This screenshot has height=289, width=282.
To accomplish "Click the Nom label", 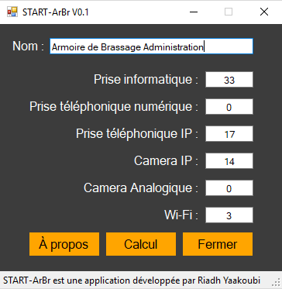I will (x=29, y=46).
